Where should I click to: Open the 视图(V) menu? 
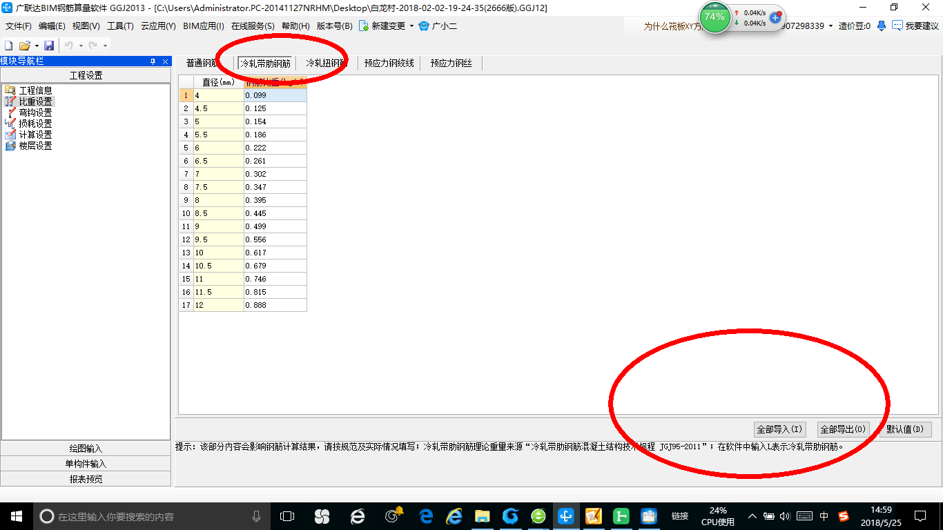(x=86, y=26)
